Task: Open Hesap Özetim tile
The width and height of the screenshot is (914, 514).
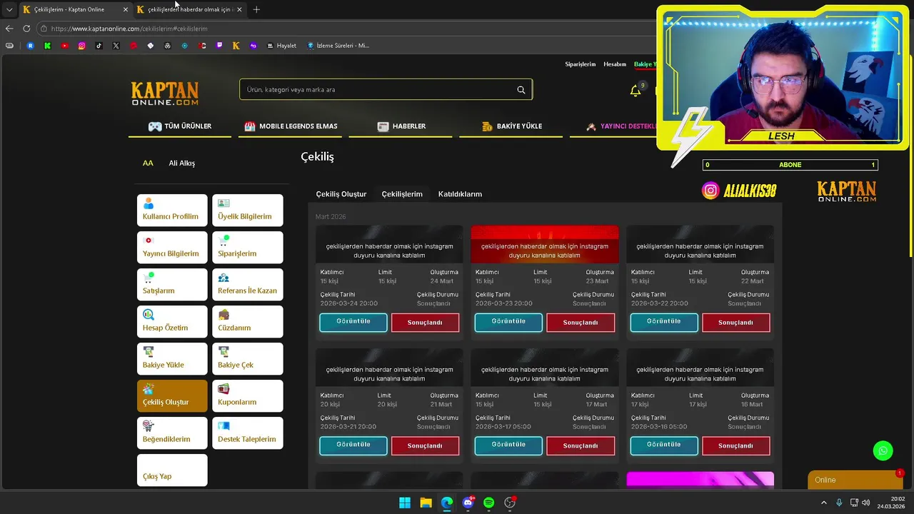Action: (172, 321)
